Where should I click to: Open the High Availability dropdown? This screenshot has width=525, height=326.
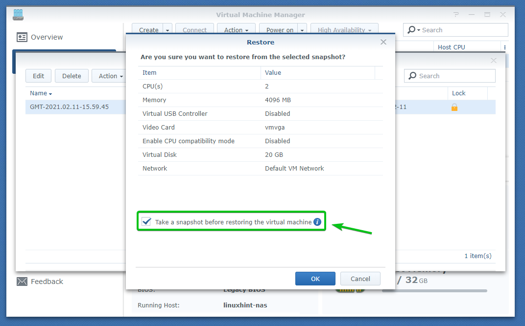(x=345, y=30)
